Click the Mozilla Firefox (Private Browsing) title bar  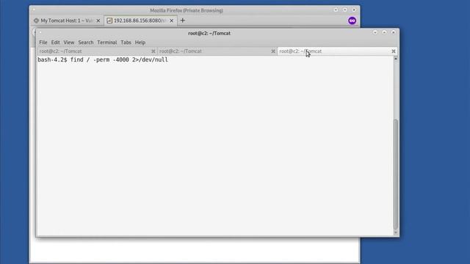(187, 10)
